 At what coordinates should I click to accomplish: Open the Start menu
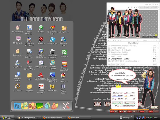(7, 118)
